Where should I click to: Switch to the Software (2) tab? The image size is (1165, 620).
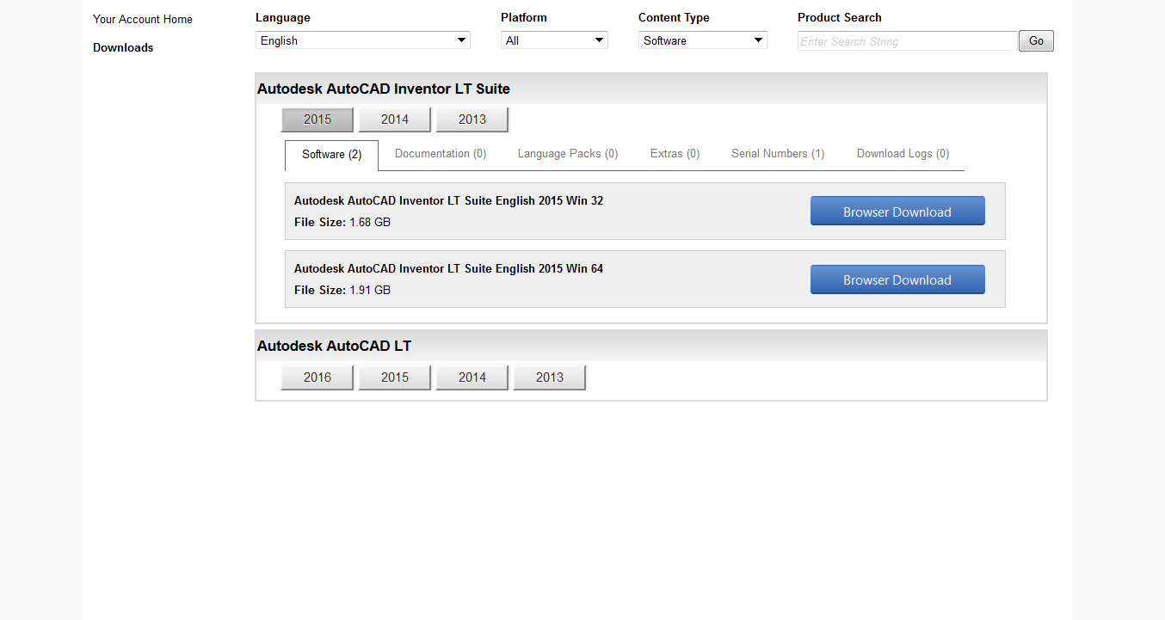[331, 155]
